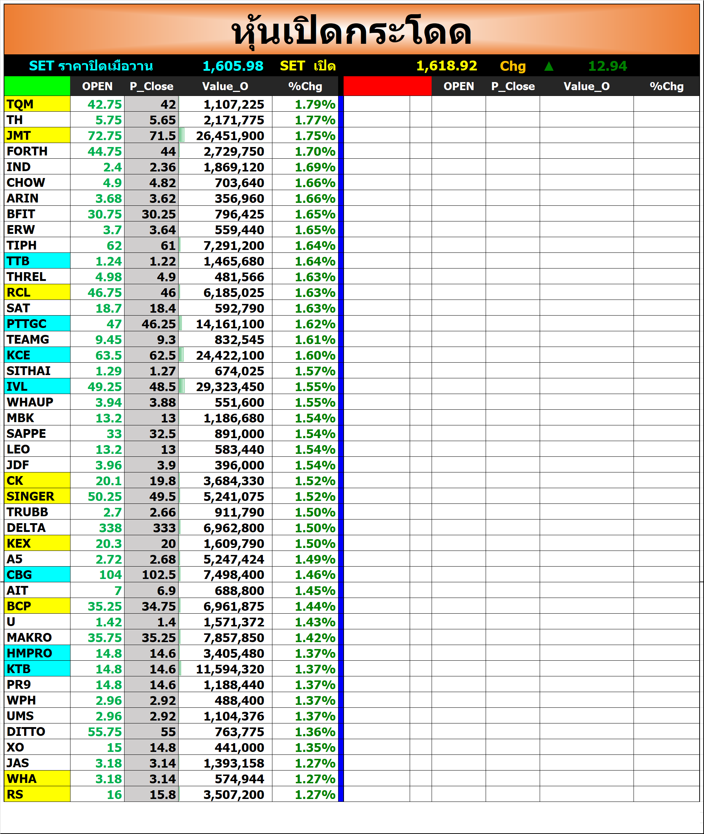Click the TQM stock symbol cell

click(37, 104)
